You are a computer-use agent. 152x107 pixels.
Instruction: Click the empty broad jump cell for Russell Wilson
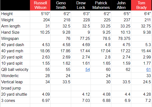tap(40, 88)
